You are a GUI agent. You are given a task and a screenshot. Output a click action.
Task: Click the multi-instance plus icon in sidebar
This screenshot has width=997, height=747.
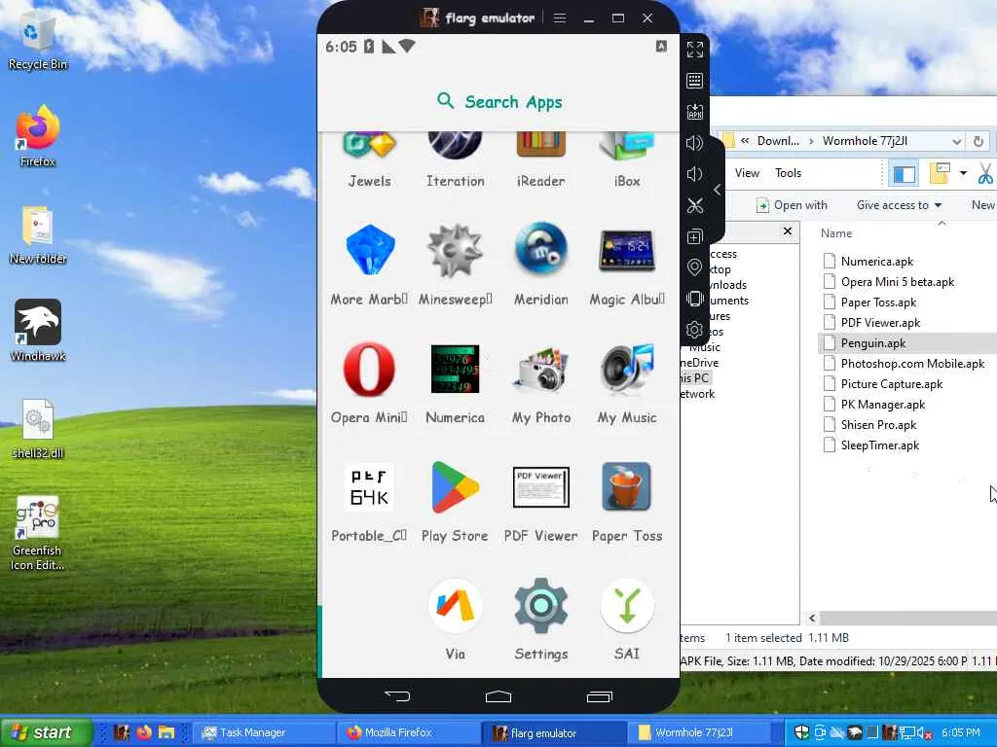695,236
